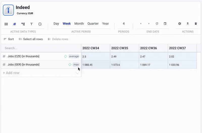Open the average aggregation tag dropdown
The width and height of the screenshot is (202, 133).
[x=74, y=56]
